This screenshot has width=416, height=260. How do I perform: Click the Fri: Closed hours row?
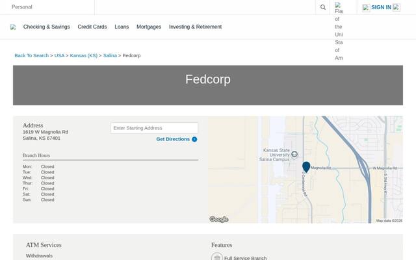pyautogui.click(x=38, y=189)
